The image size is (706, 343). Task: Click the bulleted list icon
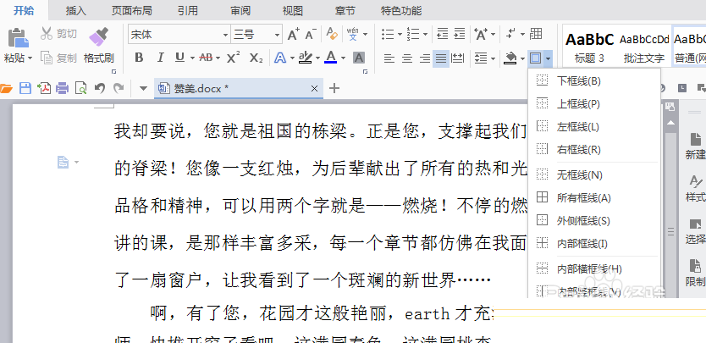pos(388,34)
